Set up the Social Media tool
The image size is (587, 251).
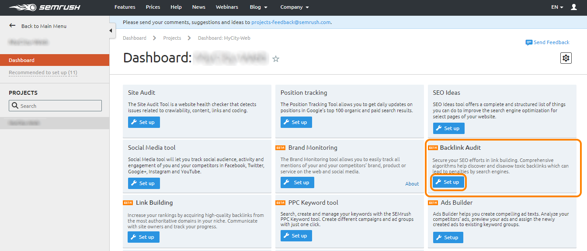point(144,183)
